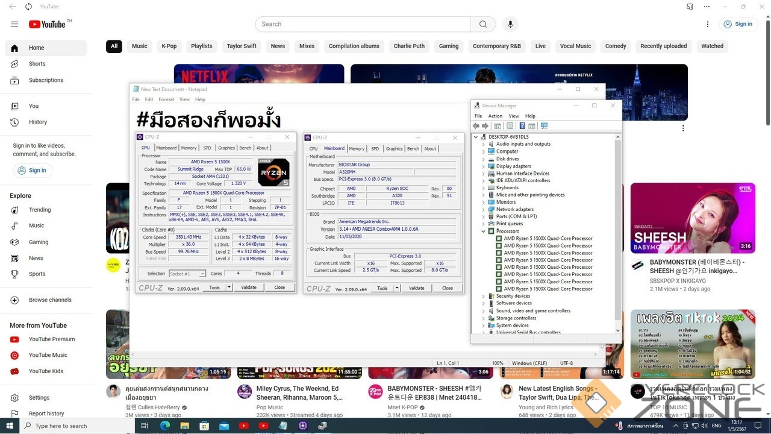Click the Help toolbar icon in Device Manager
This screenshot has height=434, width=771.
(522, 126)
